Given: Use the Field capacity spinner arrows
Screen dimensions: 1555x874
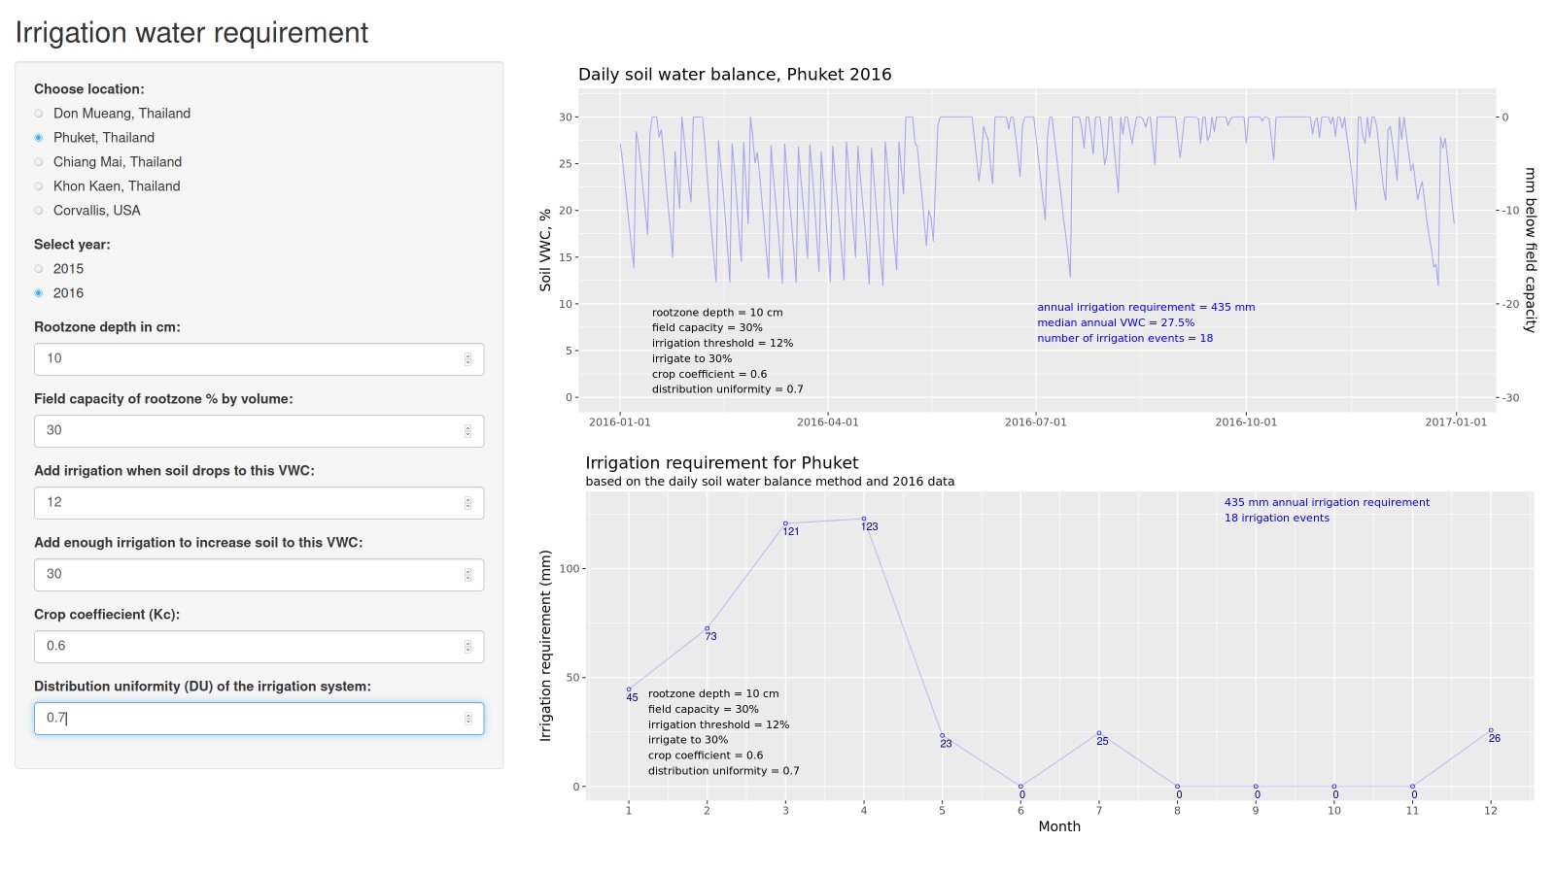Looking at the screenshot, I should pos(467,431).
